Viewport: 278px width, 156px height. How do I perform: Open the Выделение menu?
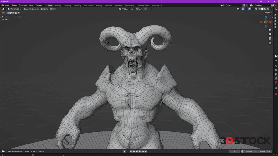(x=34, y=9)
